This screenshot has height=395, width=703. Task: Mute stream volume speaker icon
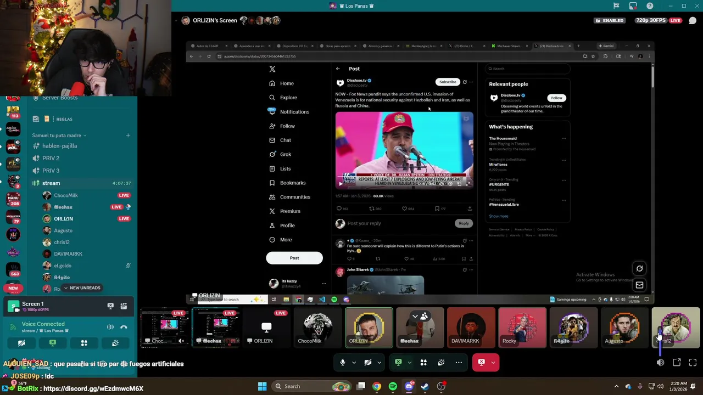[660, 363]
